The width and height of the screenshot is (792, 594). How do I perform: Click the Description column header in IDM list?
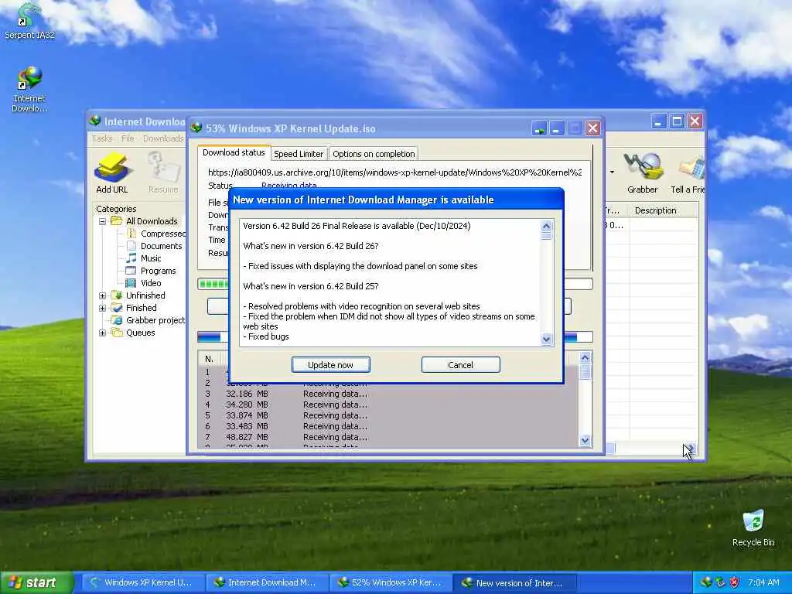click(x=663, y=210)
